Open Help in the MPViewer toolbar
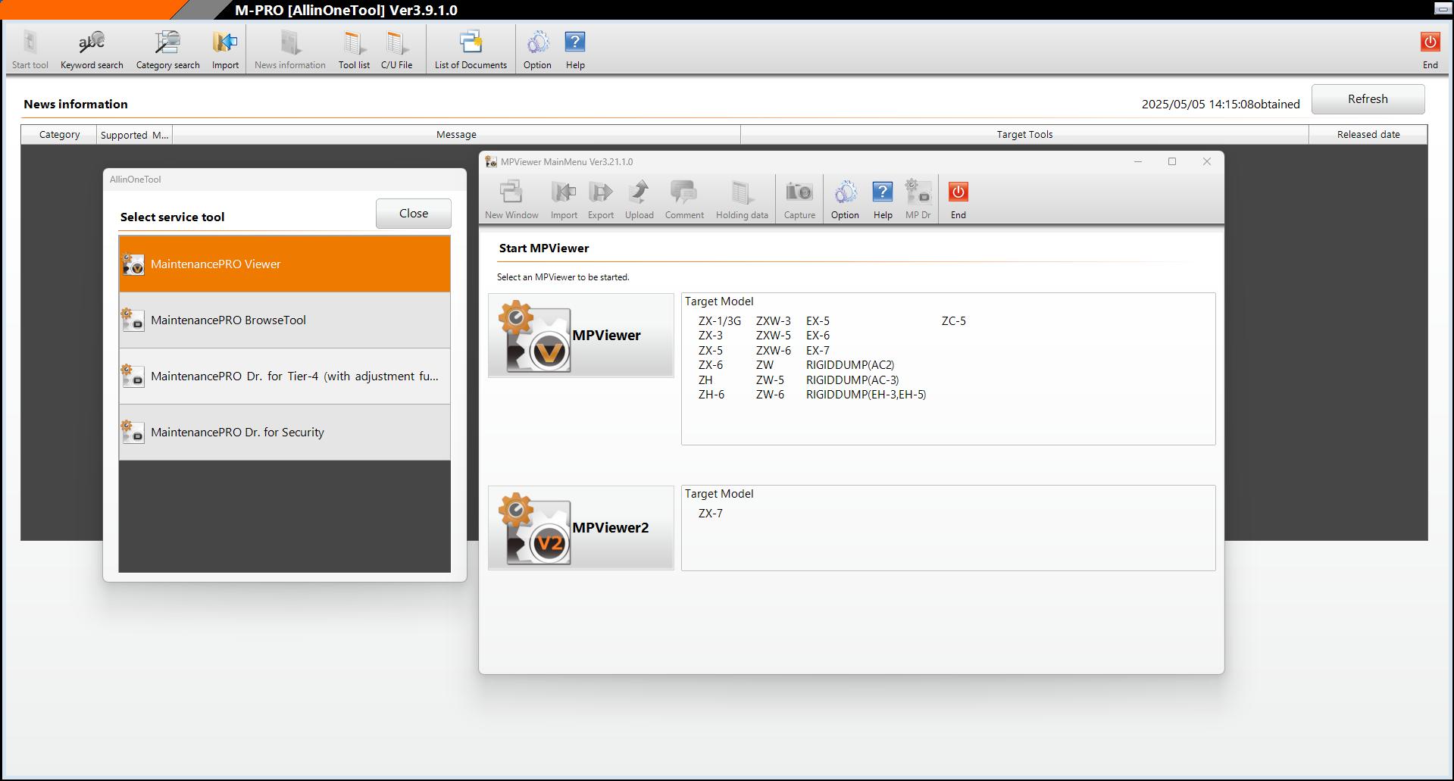The width and height of the screenshot is (1454, 781). (x=883, y=200)
